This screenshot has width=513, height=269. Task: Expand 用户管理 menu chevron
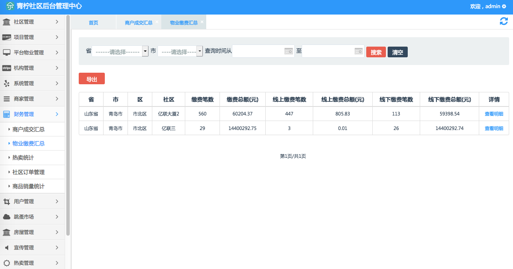pos(57,201)
